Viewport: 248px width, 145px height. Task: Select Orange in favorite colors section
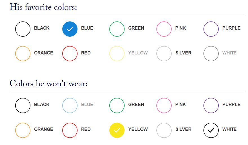tap(23, 54)
